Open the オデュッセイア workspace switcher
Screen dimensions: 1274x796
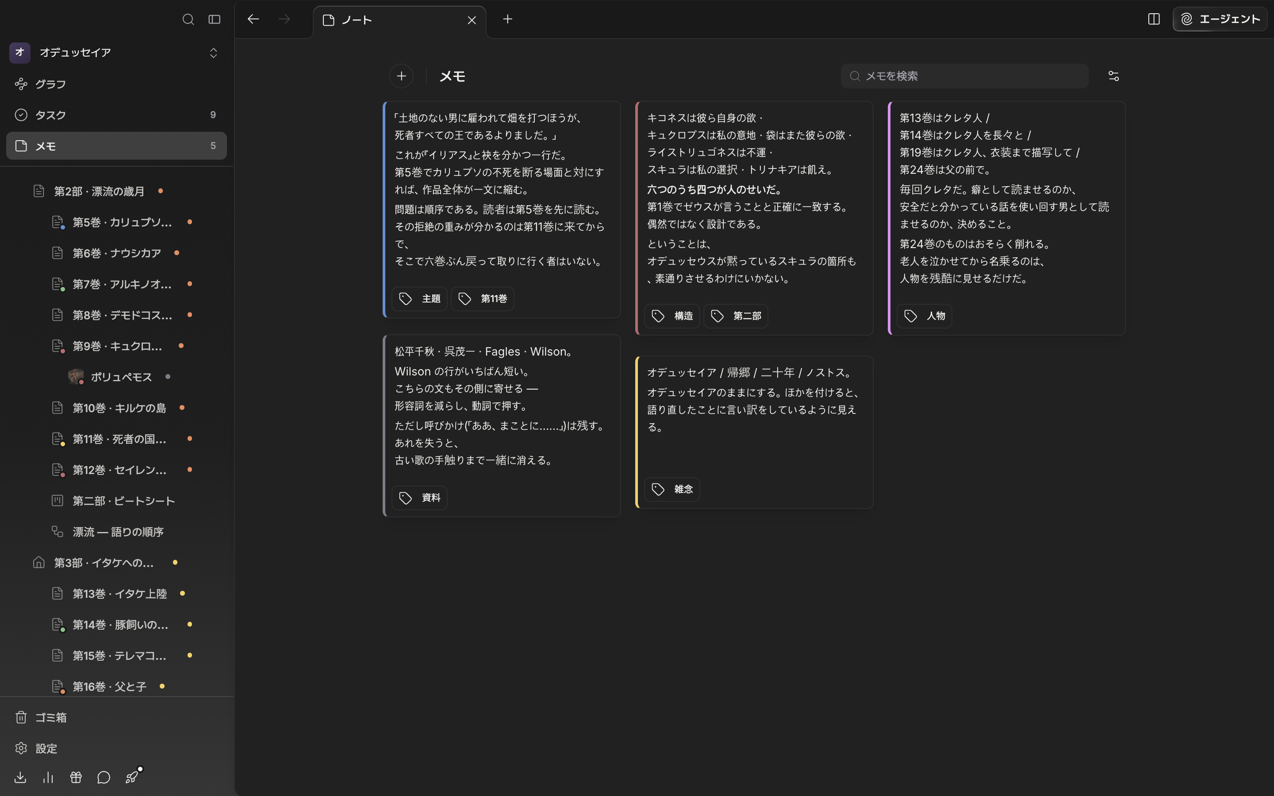116,53
